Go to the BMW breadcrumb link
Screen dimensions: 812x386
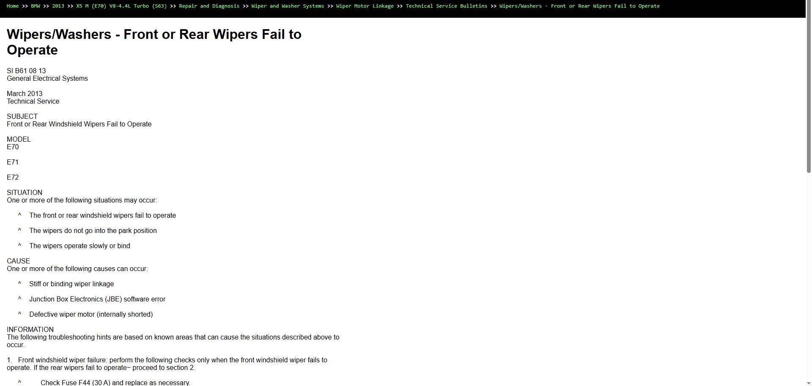(x=36, y=6)
